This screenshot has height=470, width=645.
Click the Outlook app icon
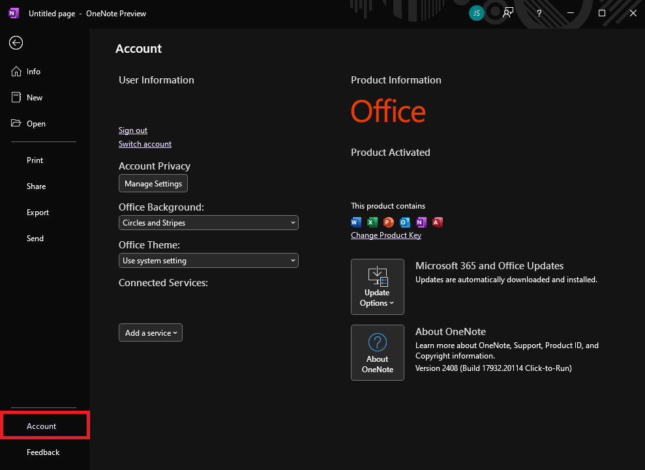(405, 222)
